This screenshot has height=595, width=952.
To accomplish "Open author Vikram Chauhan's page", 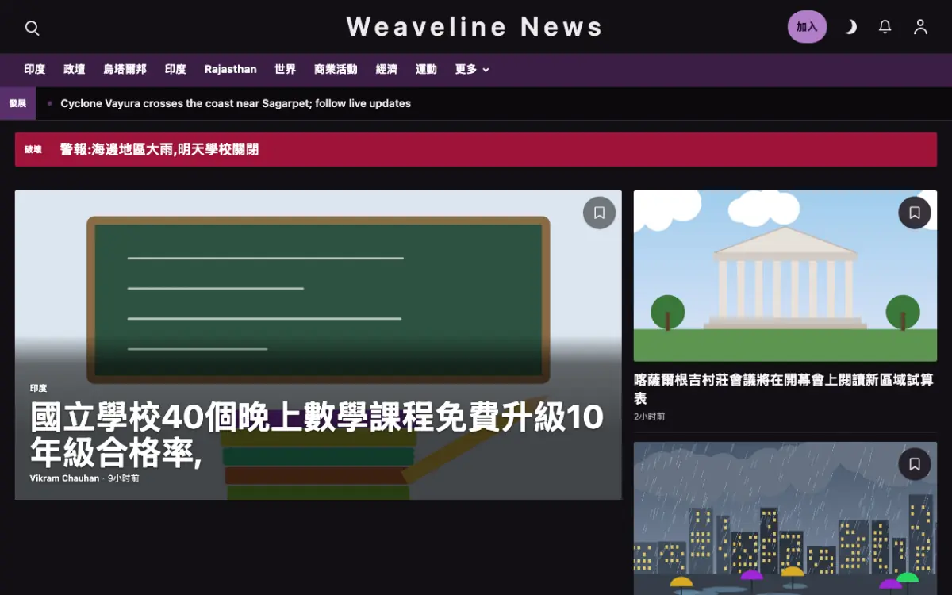I will 64,478.
